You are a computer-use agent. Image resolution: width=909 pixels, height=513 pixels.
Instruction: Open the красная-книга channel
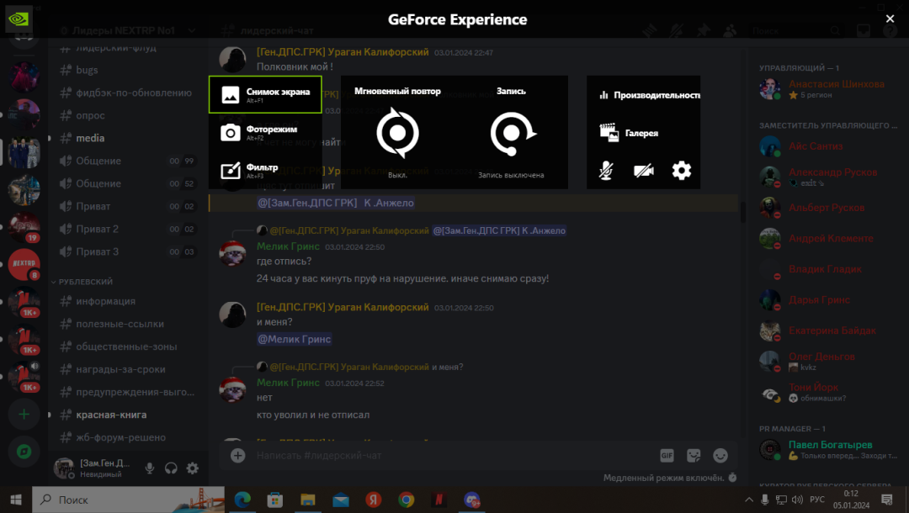tap(111, 415)
